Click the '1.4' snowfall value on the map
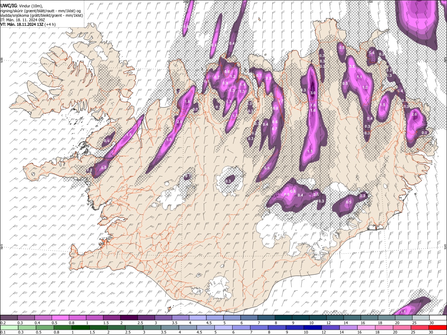 (x=242, y=84)
